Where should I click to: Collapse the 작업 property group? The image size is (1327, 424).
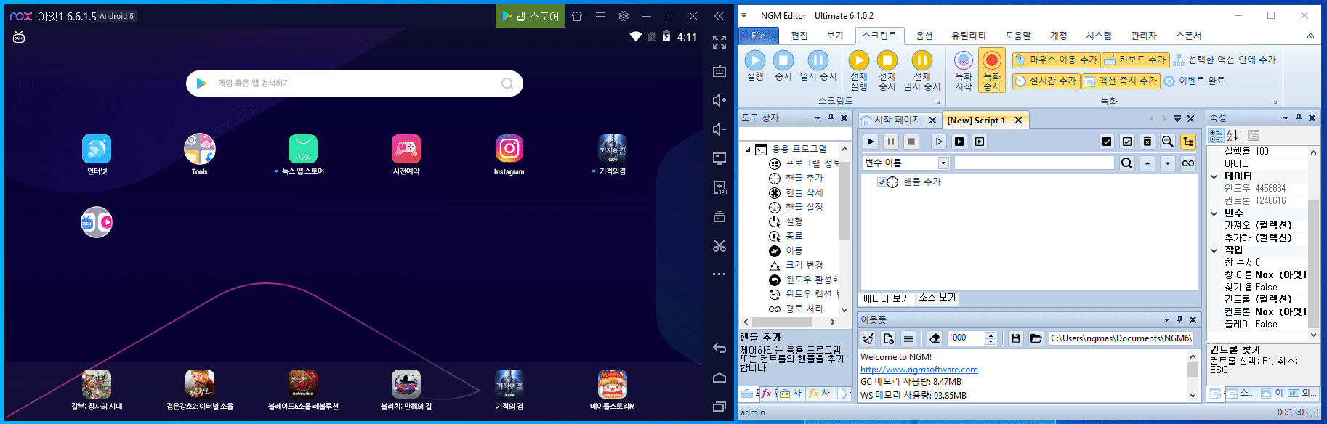(1214, 250)
